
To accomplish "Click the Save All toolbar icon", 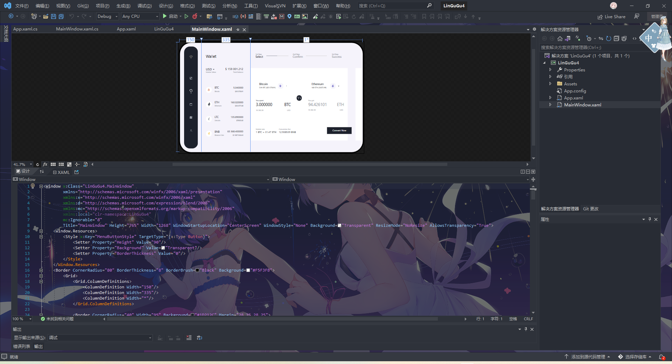I will (61, 16).
